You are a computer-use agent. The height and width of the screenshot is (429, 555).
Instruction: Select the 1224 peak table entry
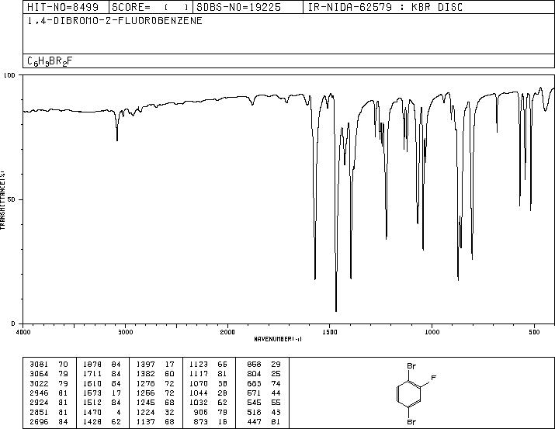[x=155, y=413]
